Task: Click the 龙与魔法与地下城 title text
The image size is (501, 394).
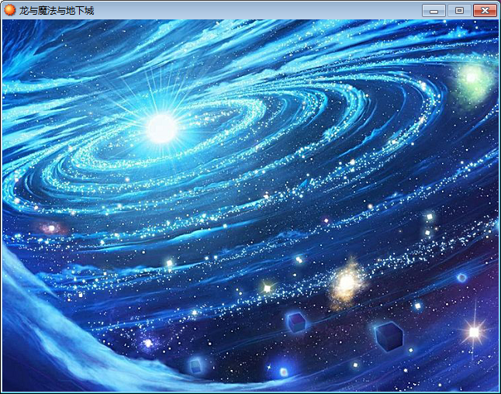Action: (57, 11)
